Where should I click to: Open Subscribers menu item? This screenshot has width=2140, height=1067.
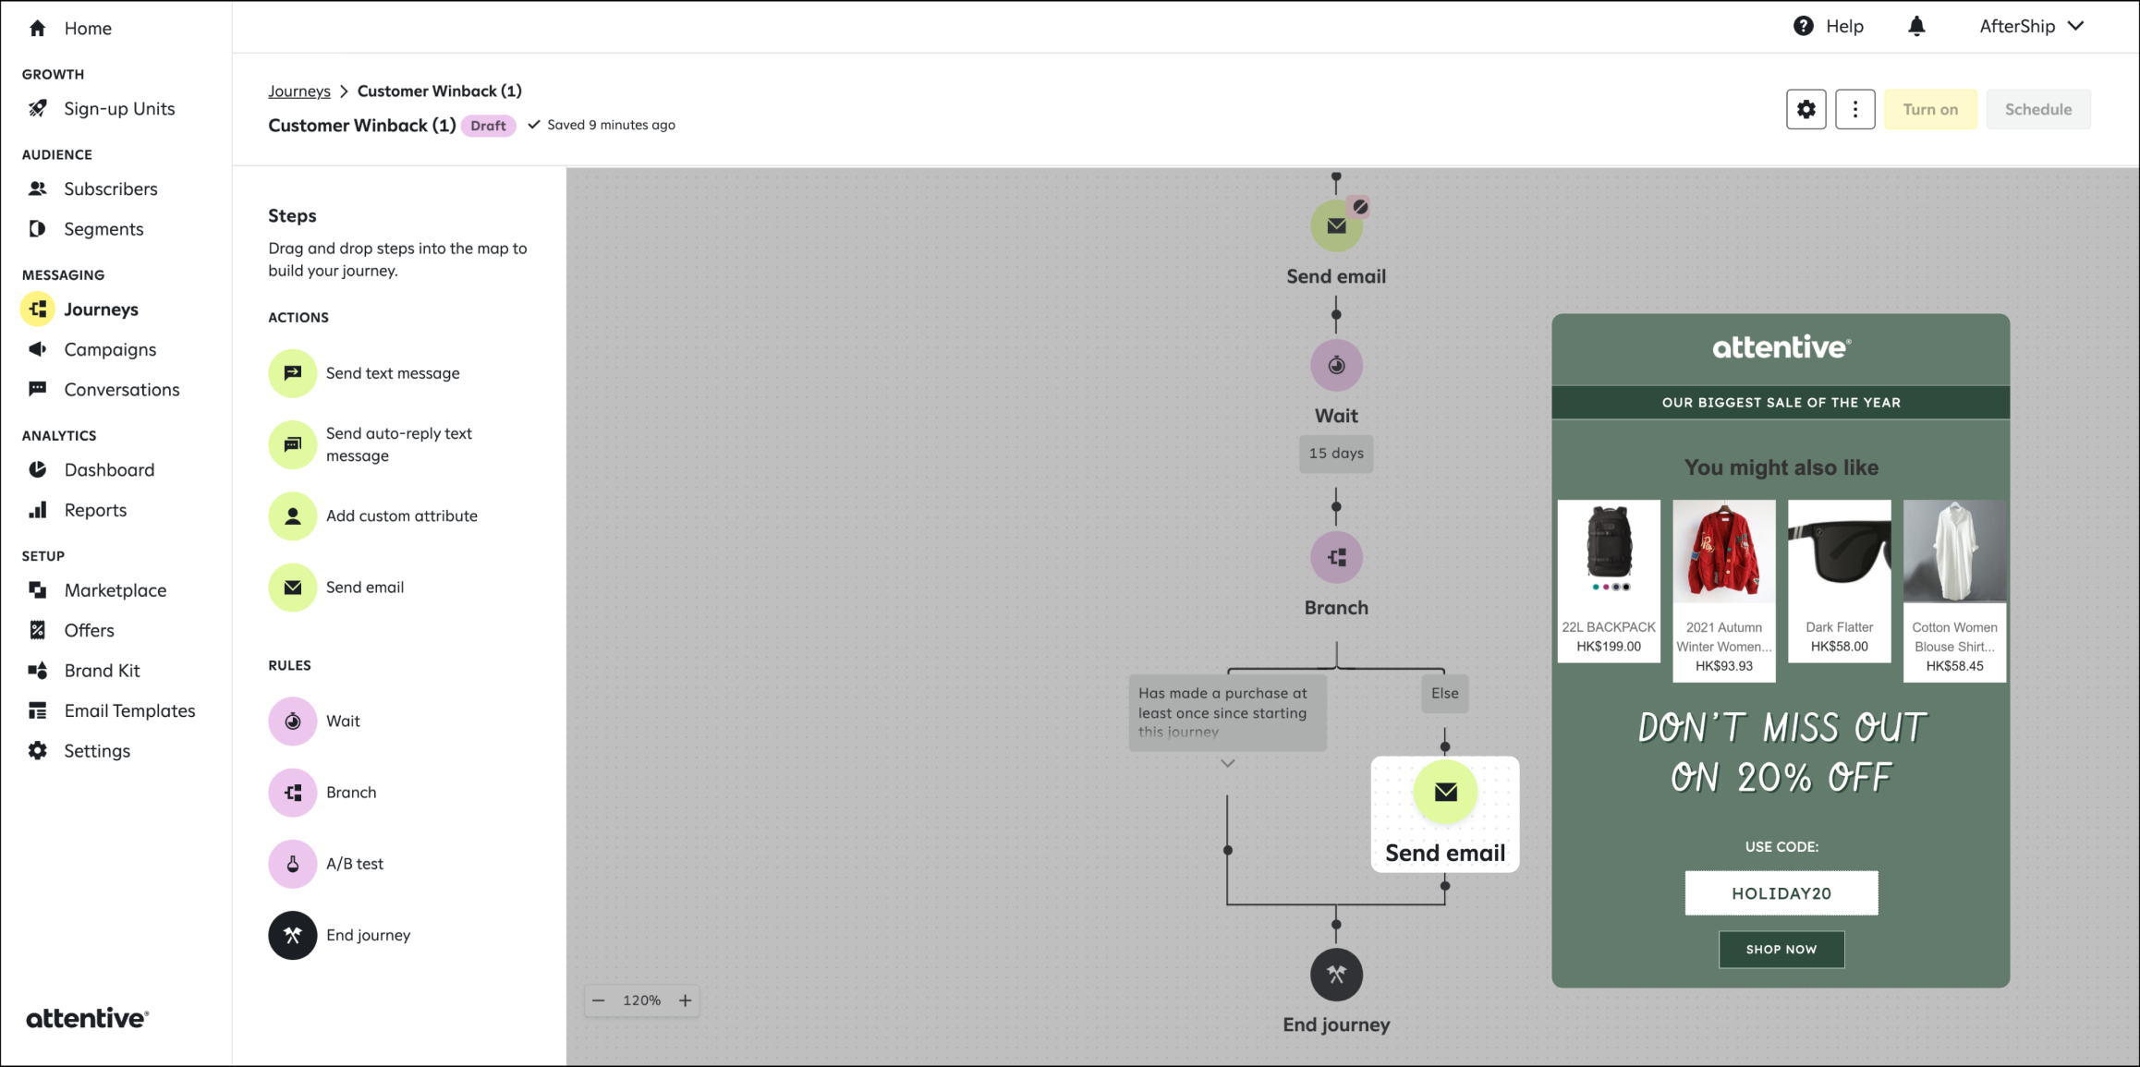111,188
